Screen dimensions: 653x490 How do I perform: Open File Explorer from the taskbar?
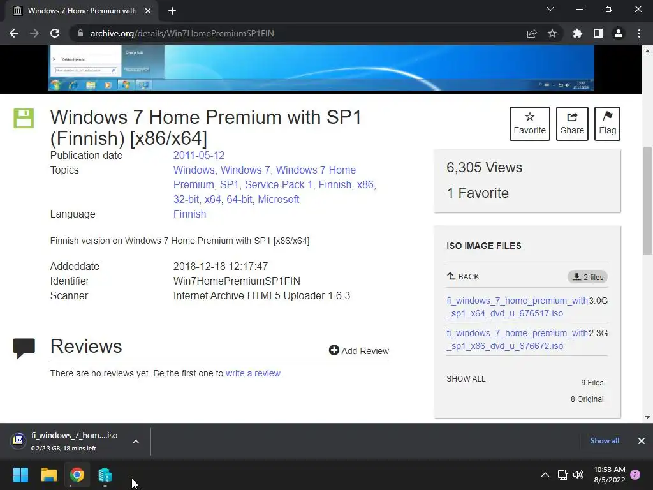coord(48,475)
